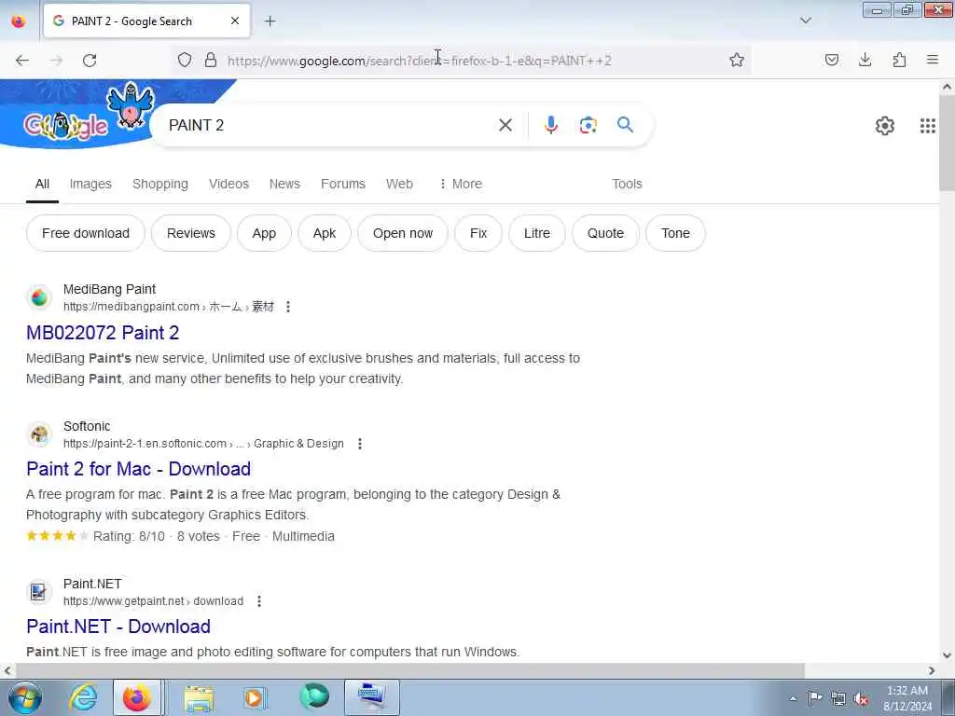The width and height of the screenshot is (955, 716).
Task: Click the magnifier search button
Action: point(625,125)
